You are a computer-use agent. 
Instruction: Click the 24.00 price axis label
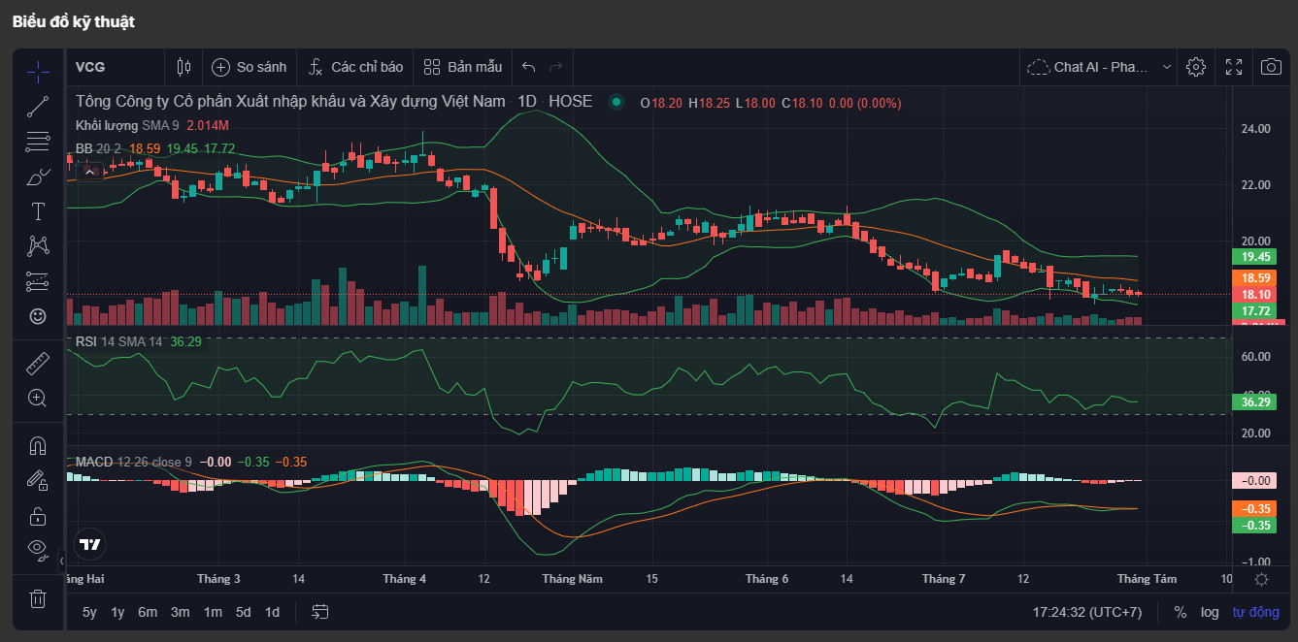pyautogui.click(x=1256, y=128)
